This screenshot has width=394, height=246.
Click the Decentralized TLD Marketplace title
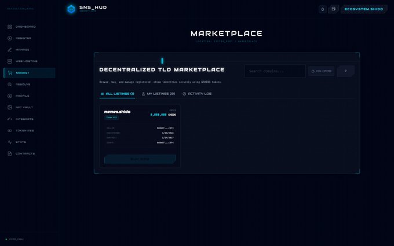tap(162, 69)
